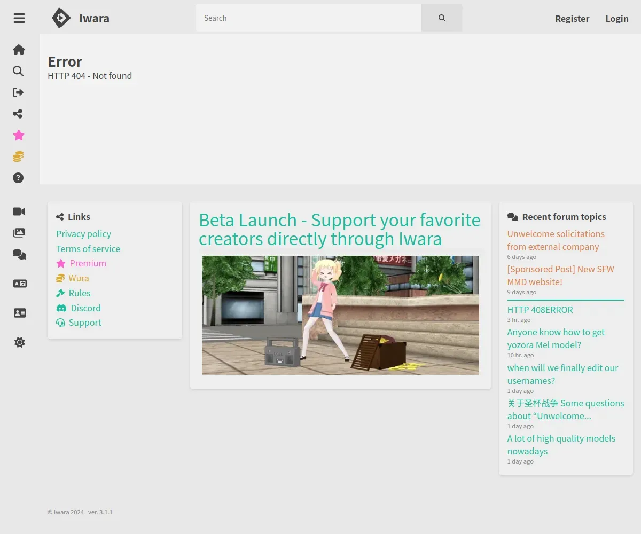The width and height of the screenshot is (641, 534).
Task: Open the Privacy policy link
Action: point(83,234)
